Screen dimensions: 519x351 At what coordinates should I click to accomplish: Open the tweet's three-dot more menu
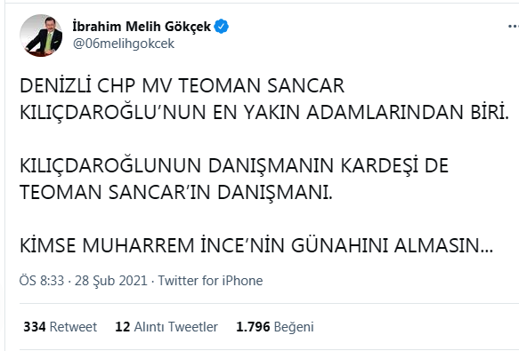(x=514, y=27)
